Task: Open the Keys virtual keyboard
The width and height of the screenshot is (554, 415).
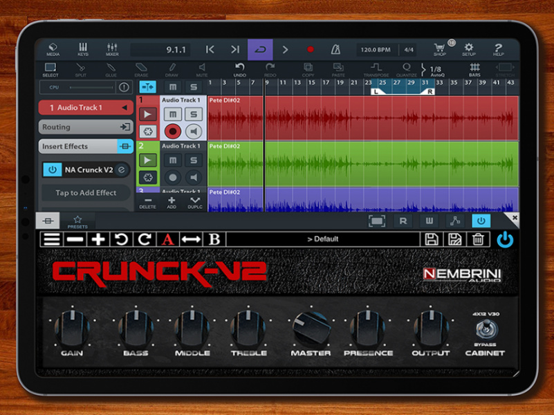Action: pyautogui.click(x=82, y=47)
